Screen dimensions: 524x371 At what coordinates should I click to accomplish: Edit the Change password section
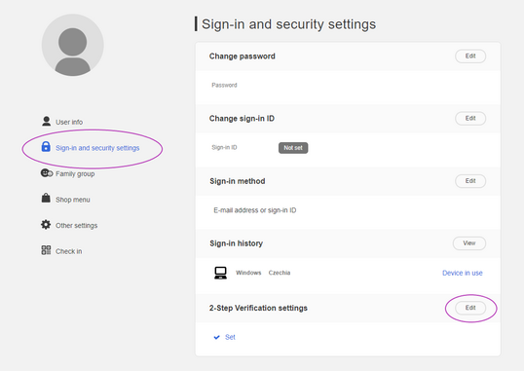pyautogui.click(x=470, y=56)
